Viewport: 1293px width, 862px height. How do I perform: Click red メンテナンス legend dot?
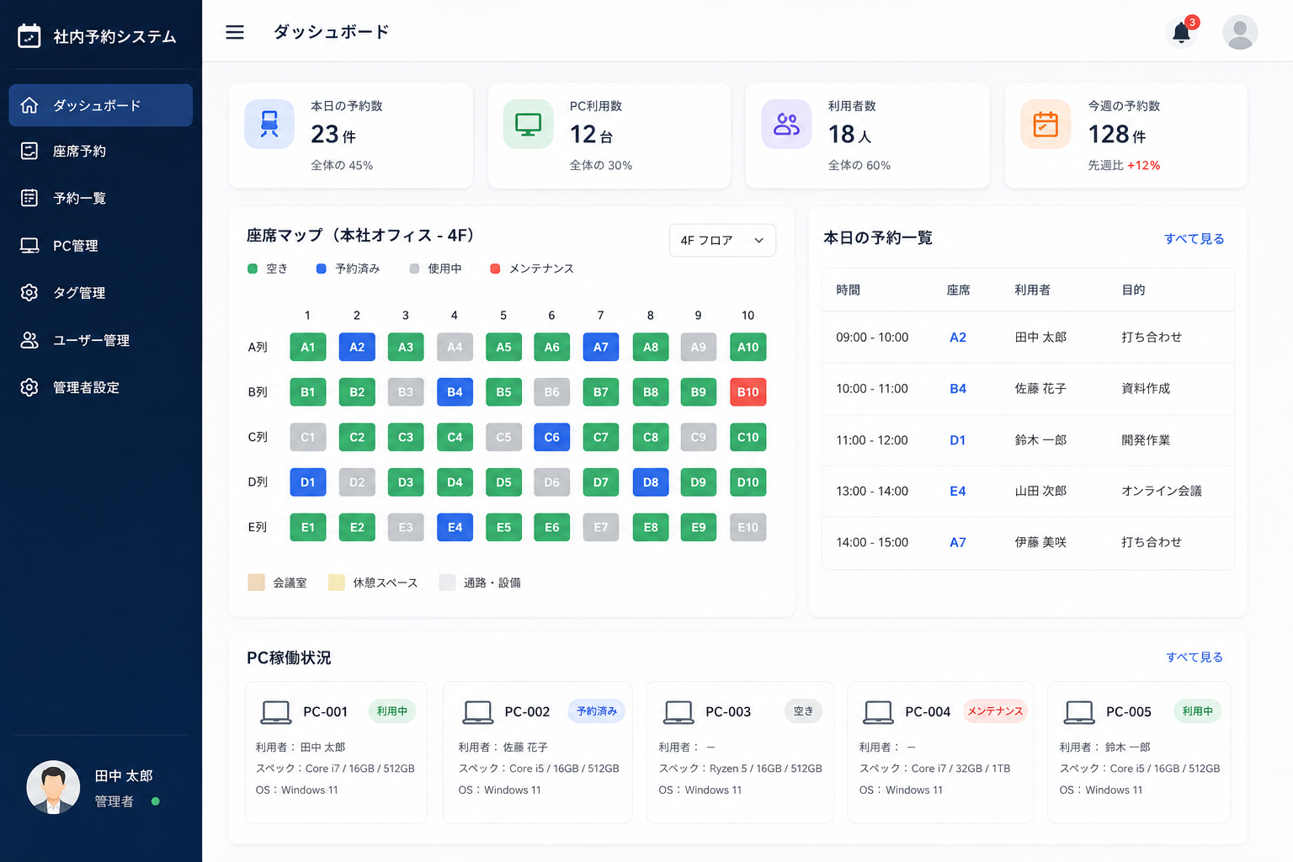[x=495, y=269]
